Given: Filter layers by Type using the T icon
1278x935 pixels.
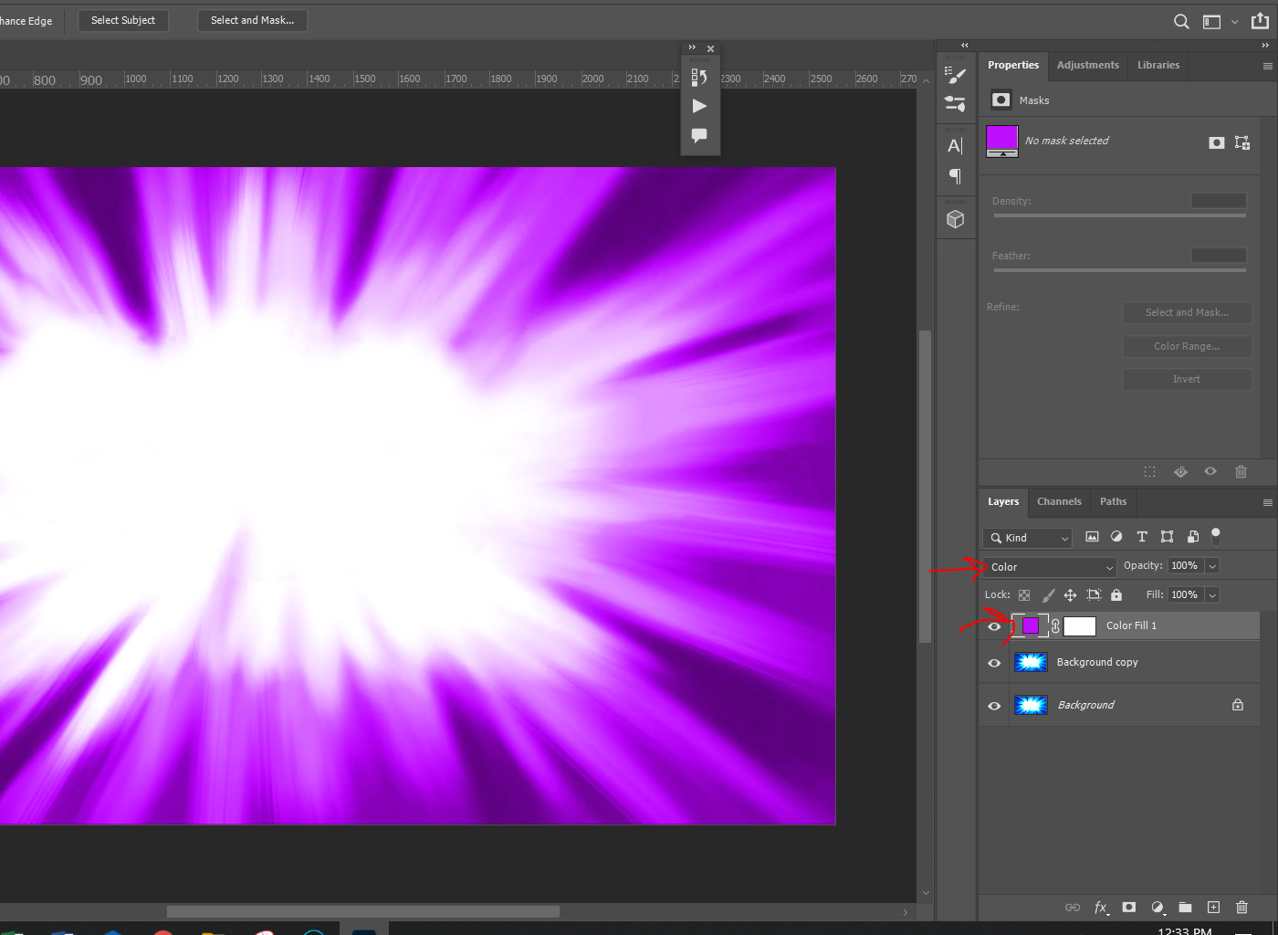Looking at the screenshot, I should click(x=1141, y=536).
